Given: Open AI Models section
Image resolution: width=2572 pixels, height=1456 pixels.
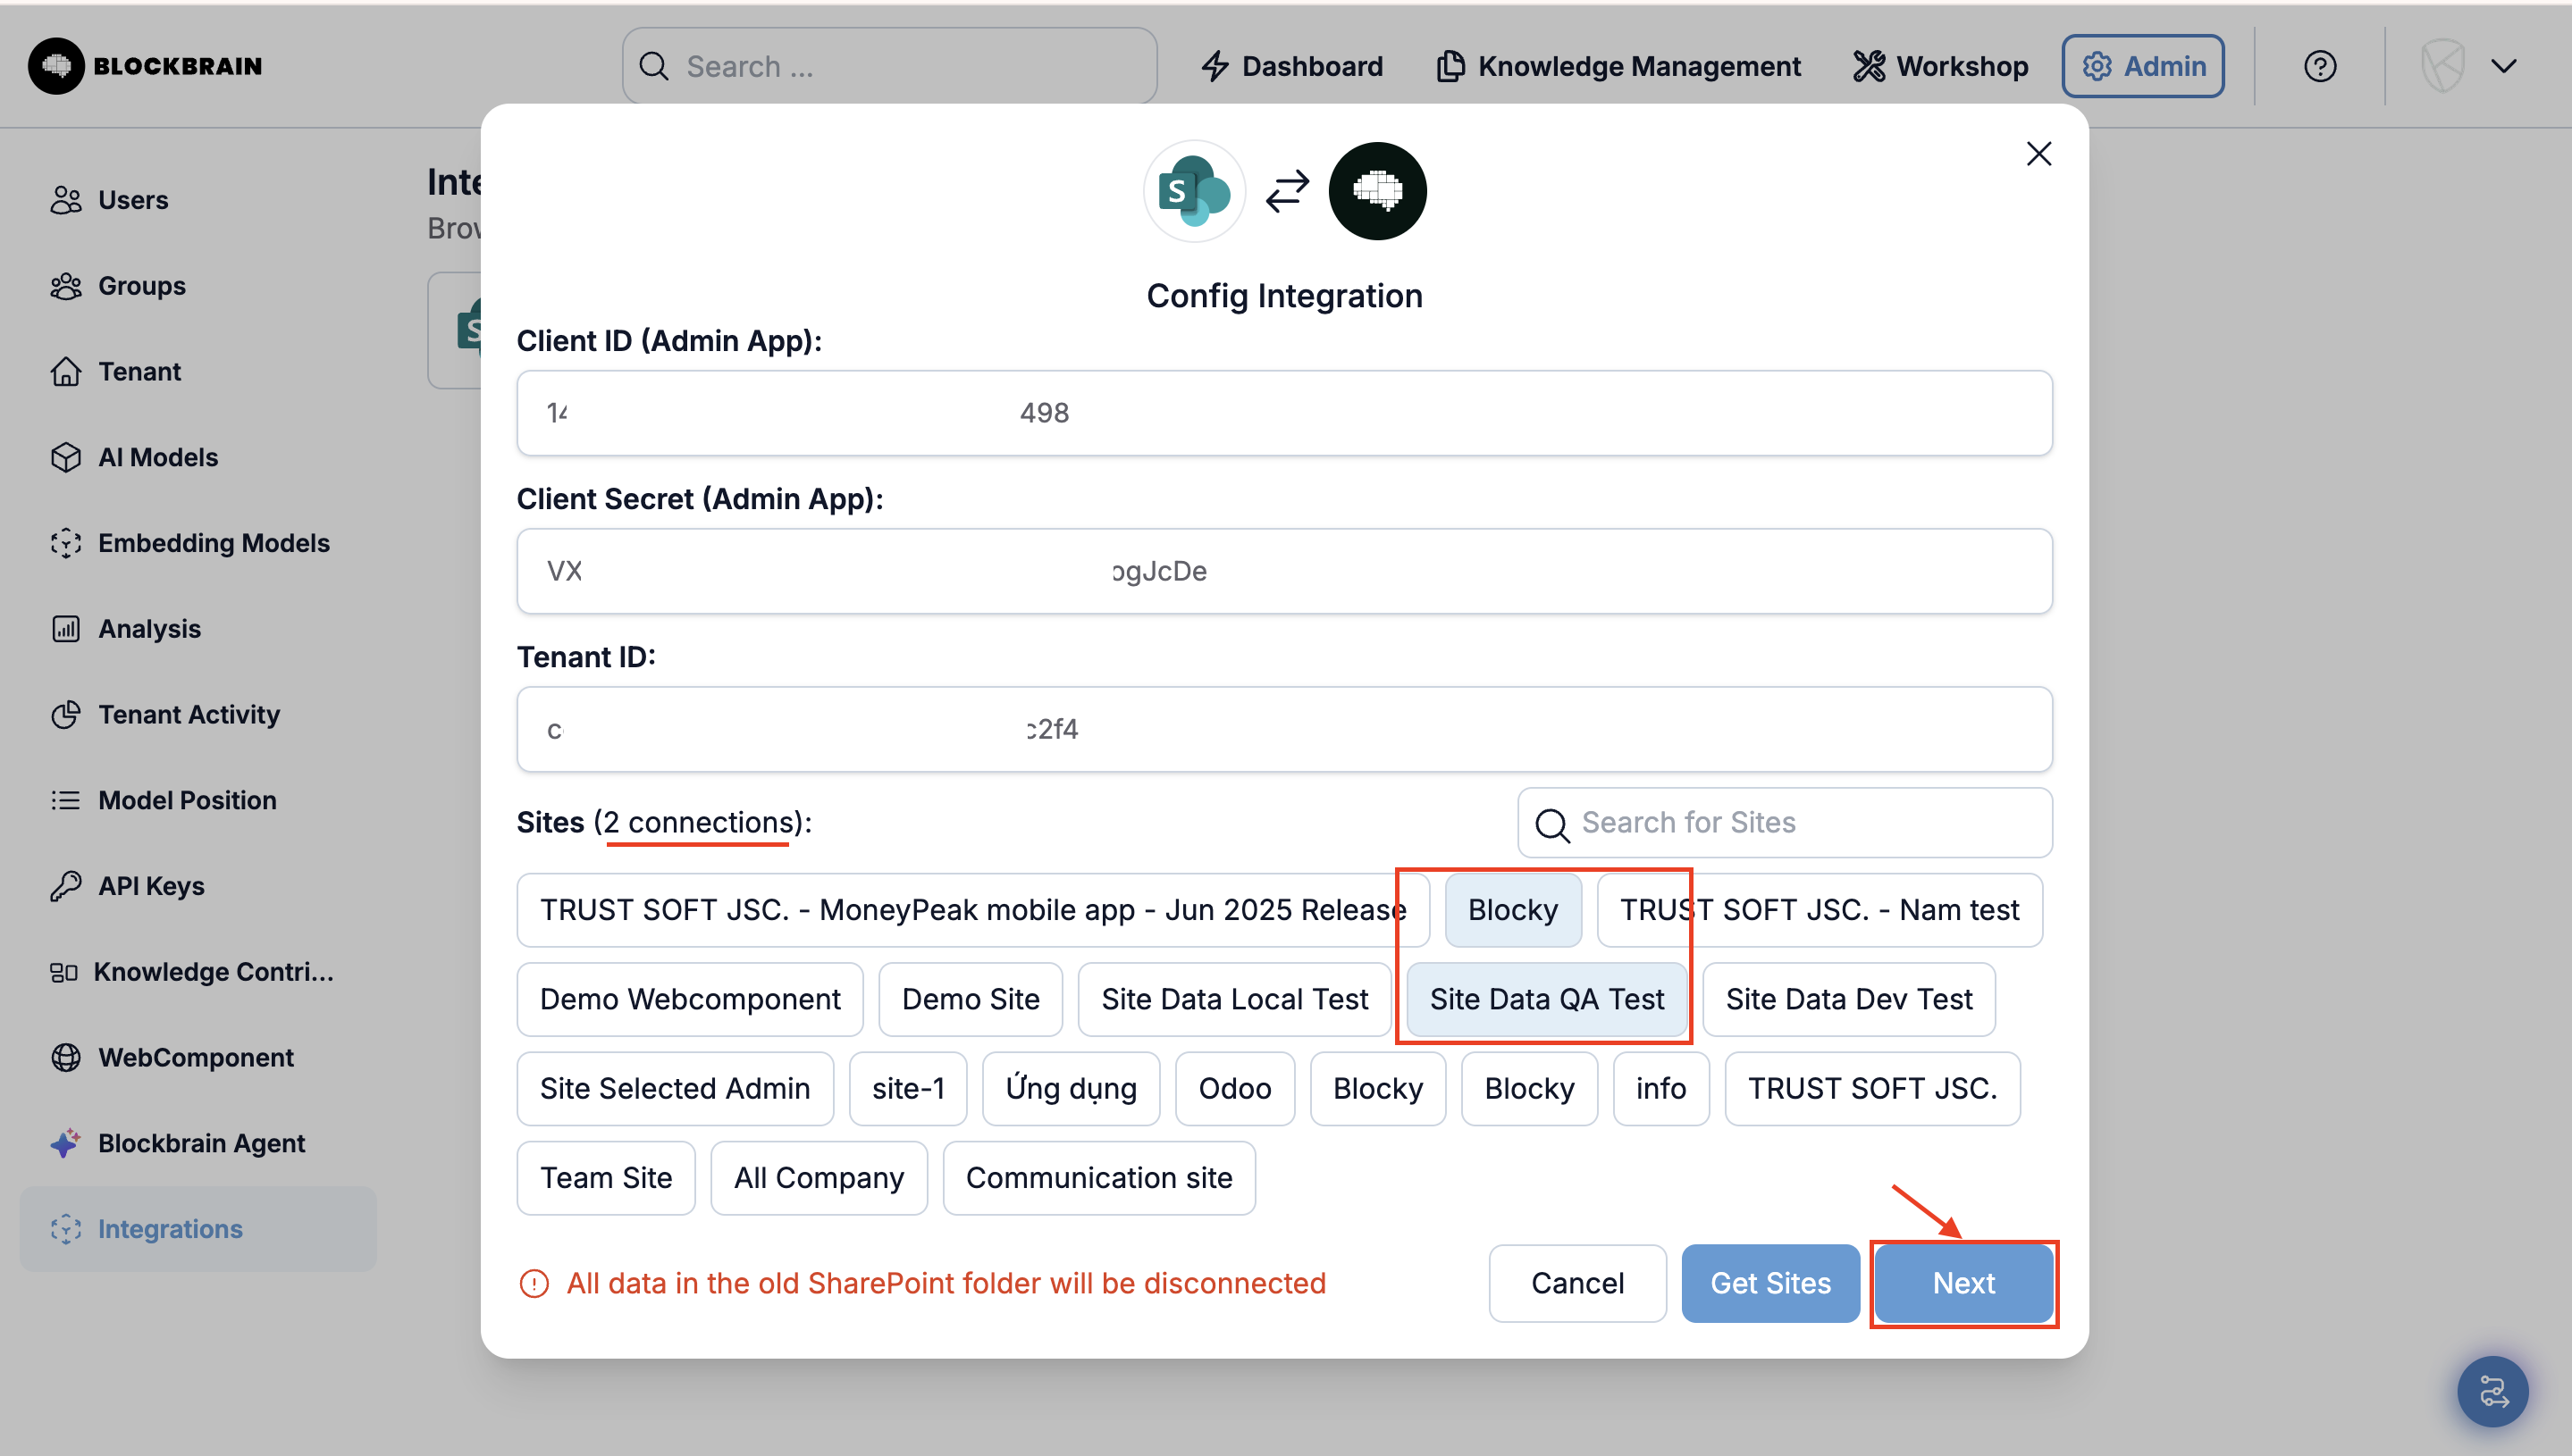Looking at the screenshot, I should pos(198,457).
